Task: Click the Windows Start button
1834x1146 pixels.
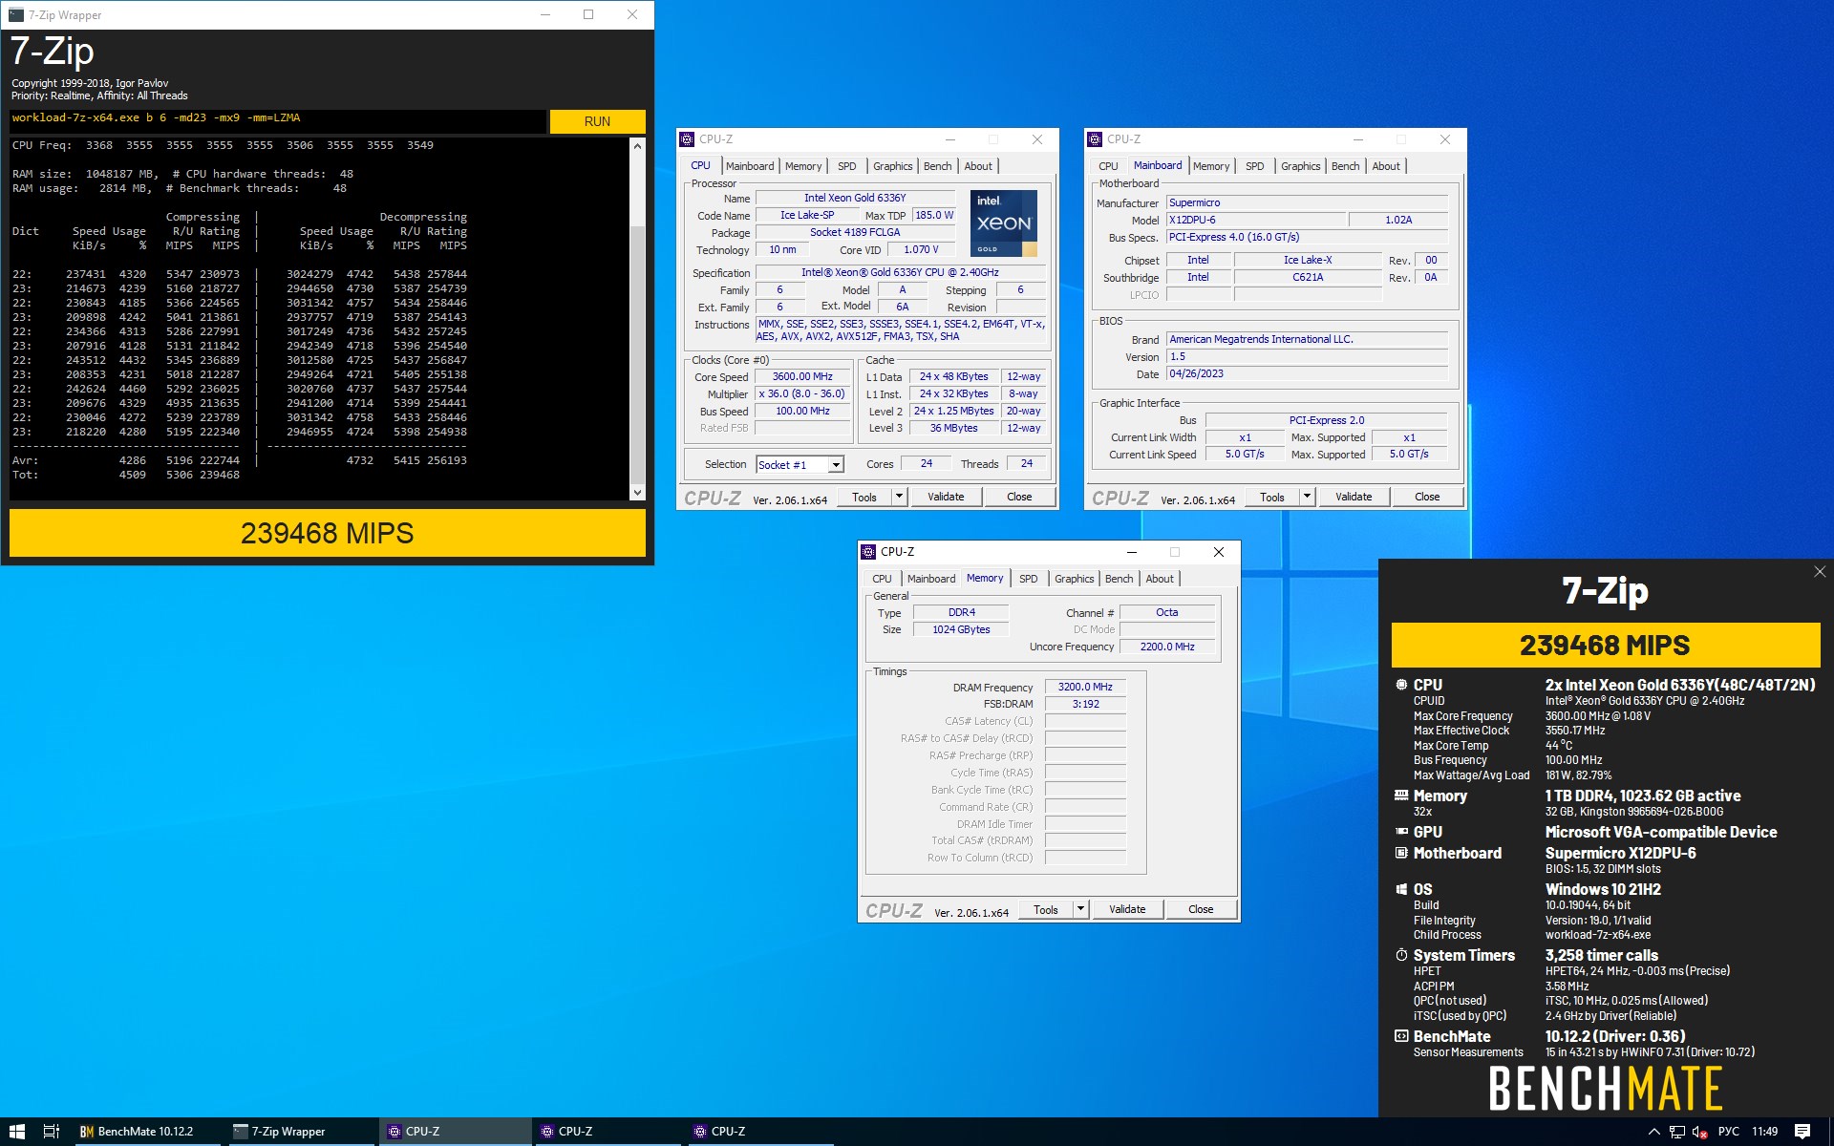Action: [x=16, y=1132]
